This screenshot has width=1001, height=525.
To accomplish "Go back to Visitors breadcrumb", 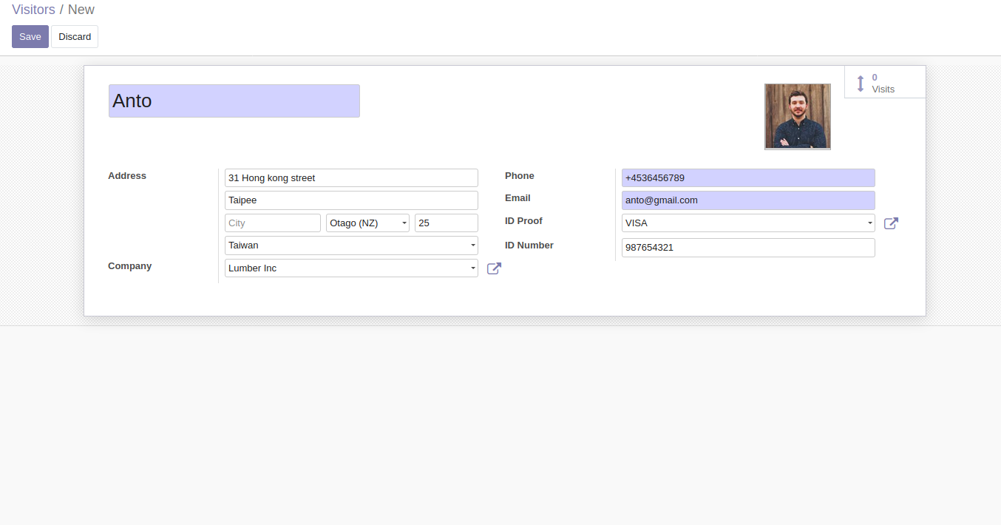I will tap(33, 10).
